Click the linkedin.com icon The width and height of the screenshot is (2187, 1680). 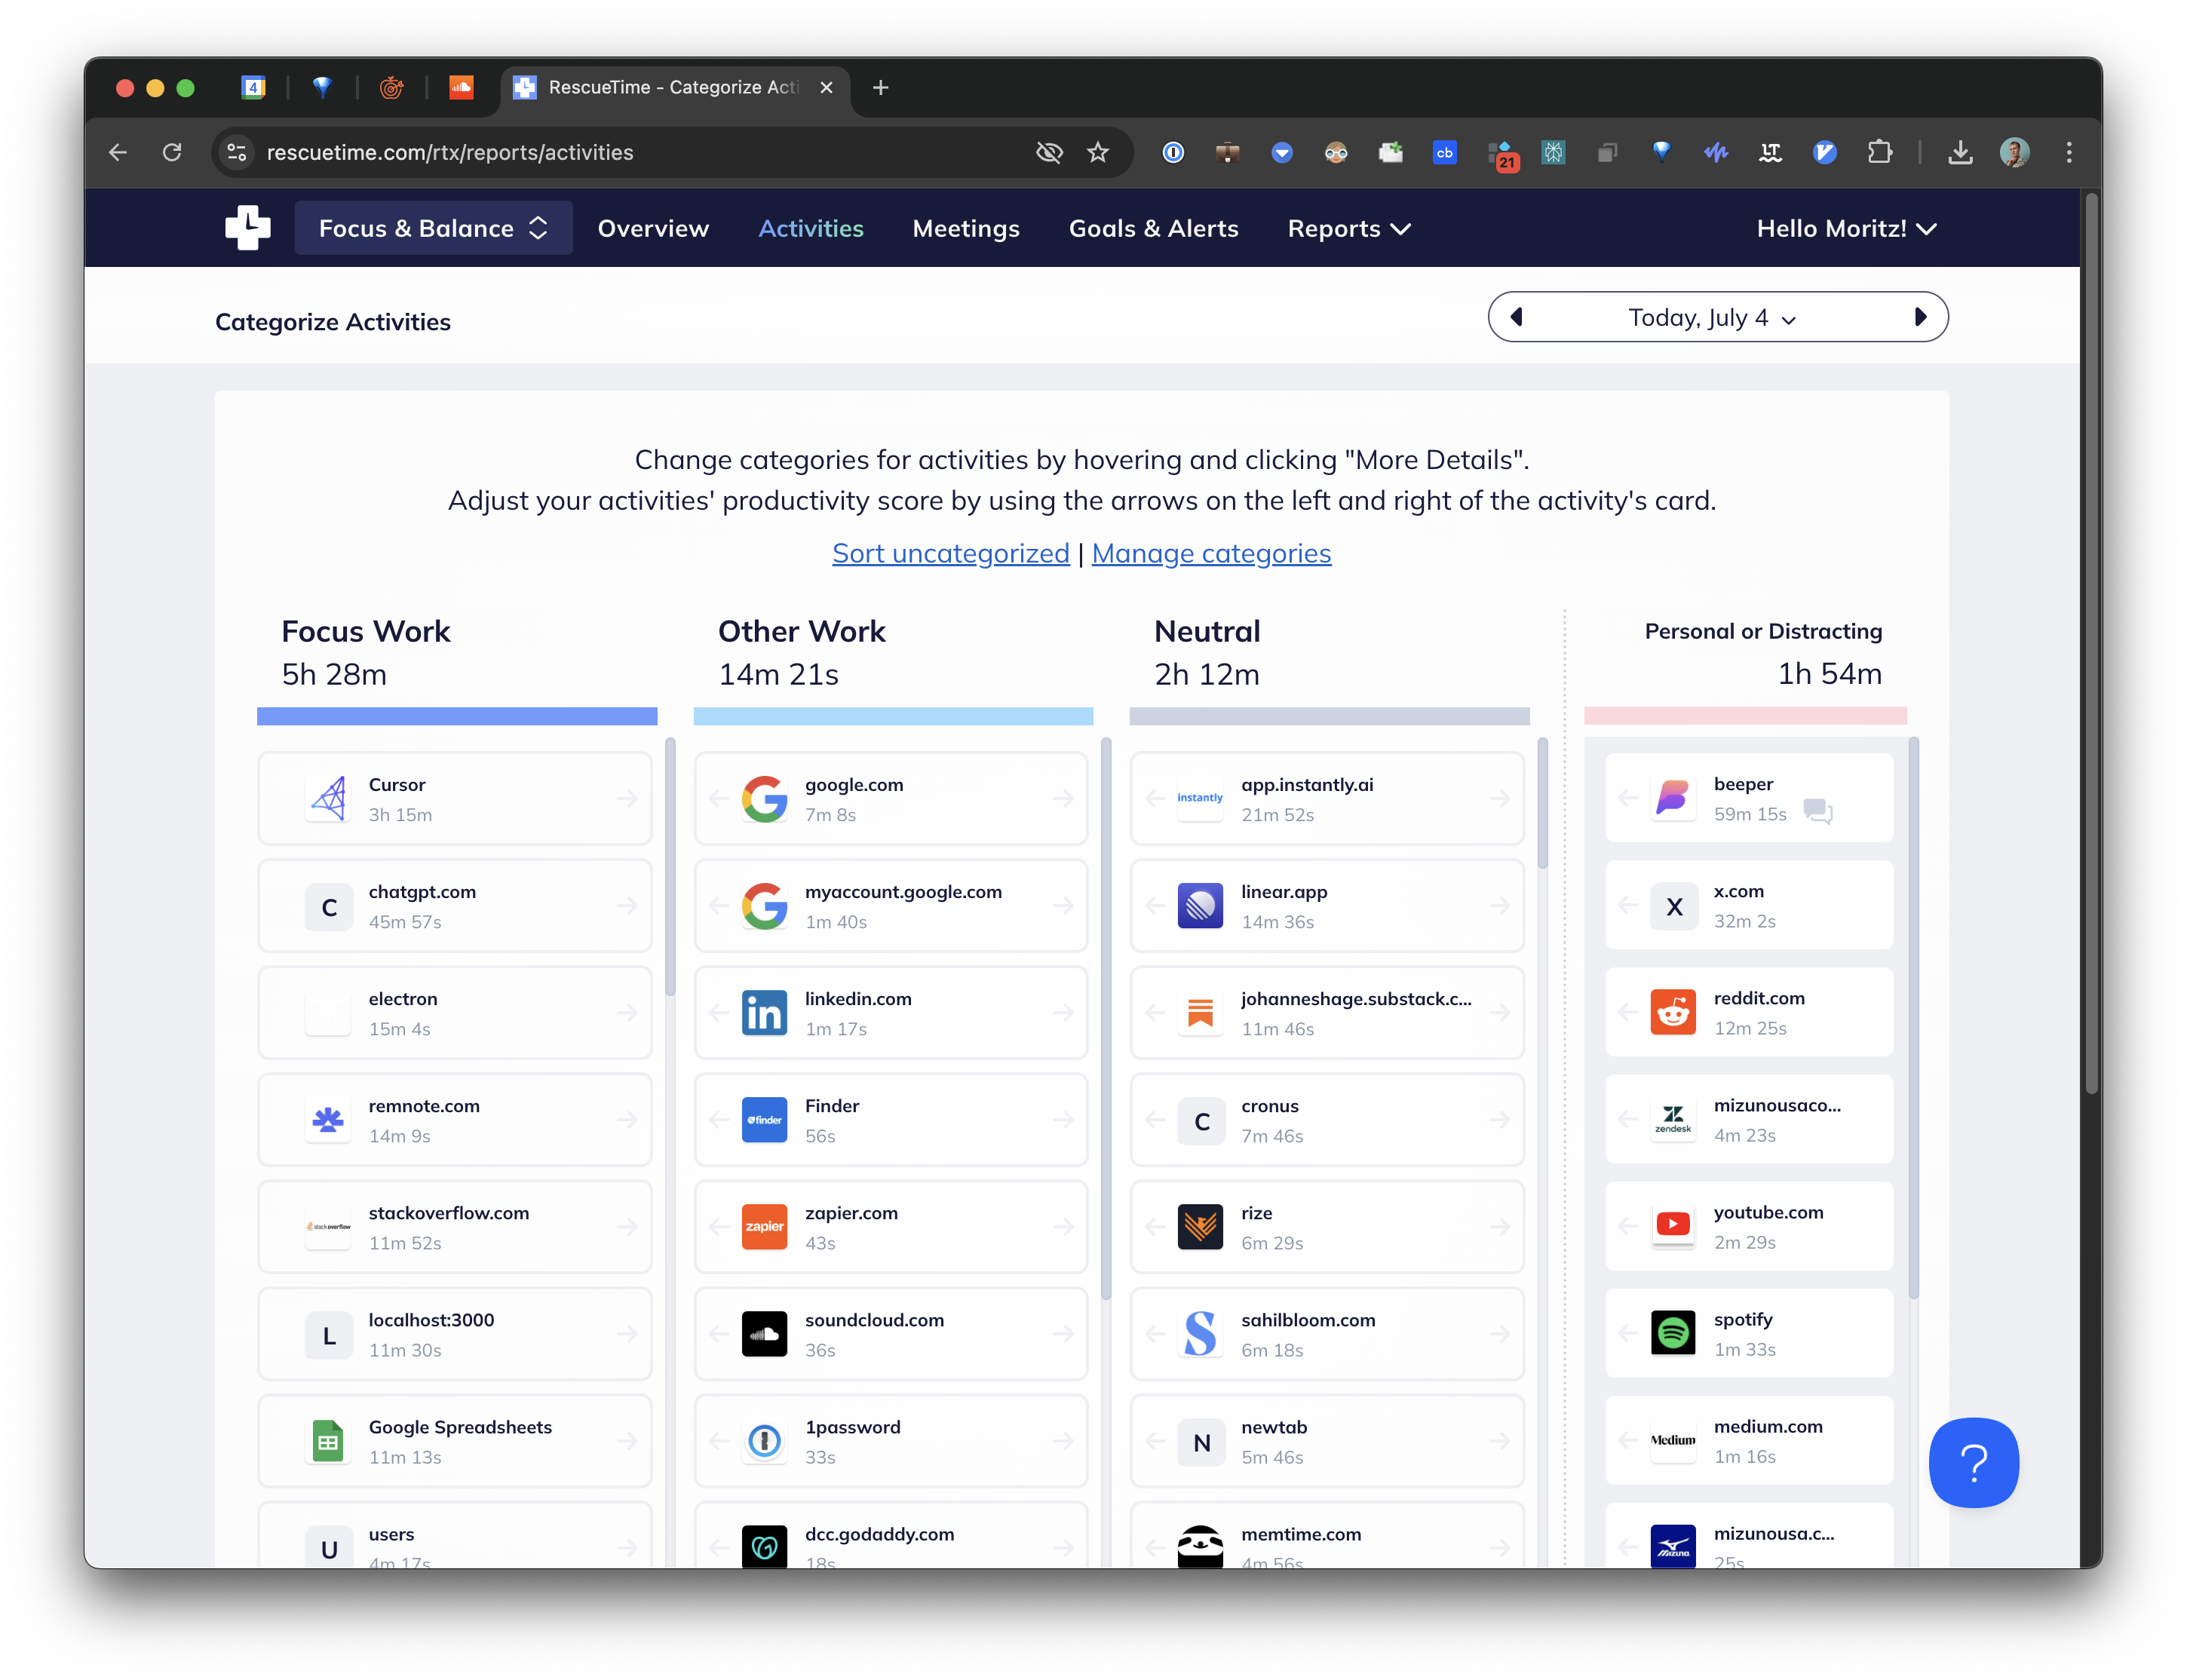[764, 1013]
